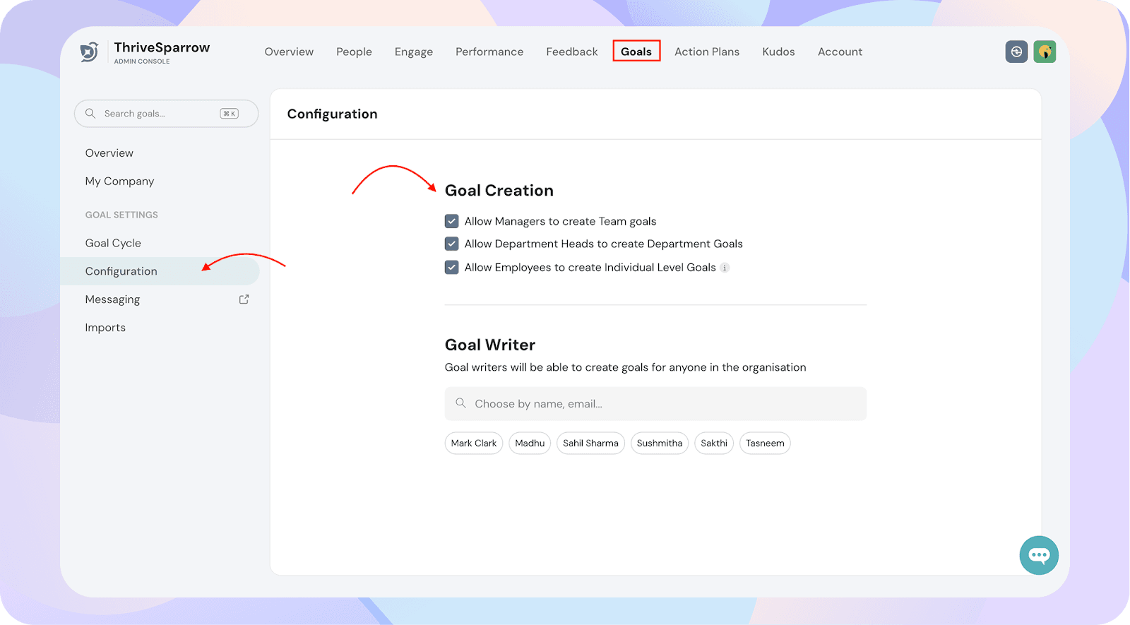The image size is (1130, 625).
Task: Open the Performance tab
Action: coord(489,52)
